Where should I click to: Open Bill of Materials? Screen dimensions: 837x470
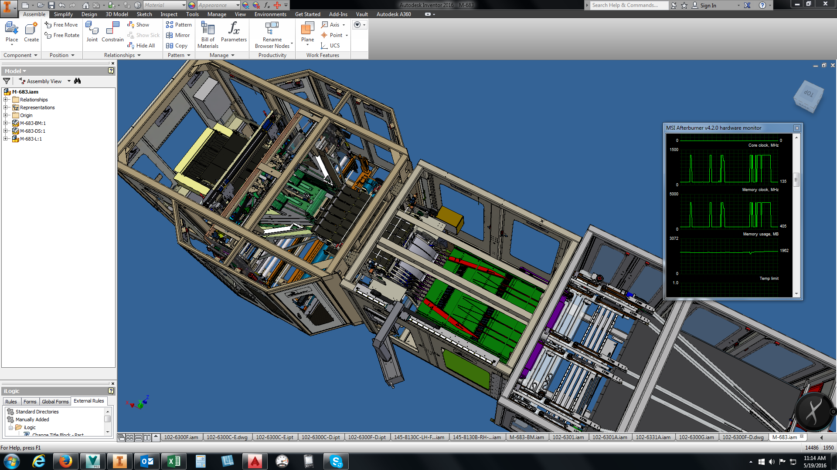208,35
